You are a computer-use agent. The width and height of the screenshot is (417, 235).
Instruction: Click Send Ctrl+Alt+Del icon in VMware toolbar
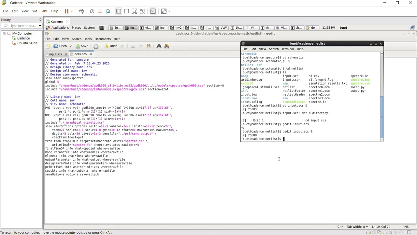pyautogui.click(x=81, y=11)
